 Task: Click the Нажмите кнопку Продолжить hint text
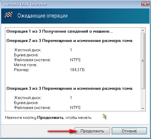click(49, 118)
